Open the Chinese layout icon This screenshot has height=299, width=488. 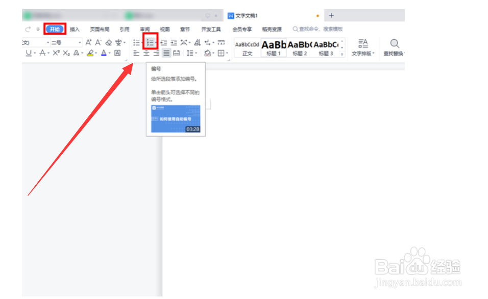tap(184, 43)
